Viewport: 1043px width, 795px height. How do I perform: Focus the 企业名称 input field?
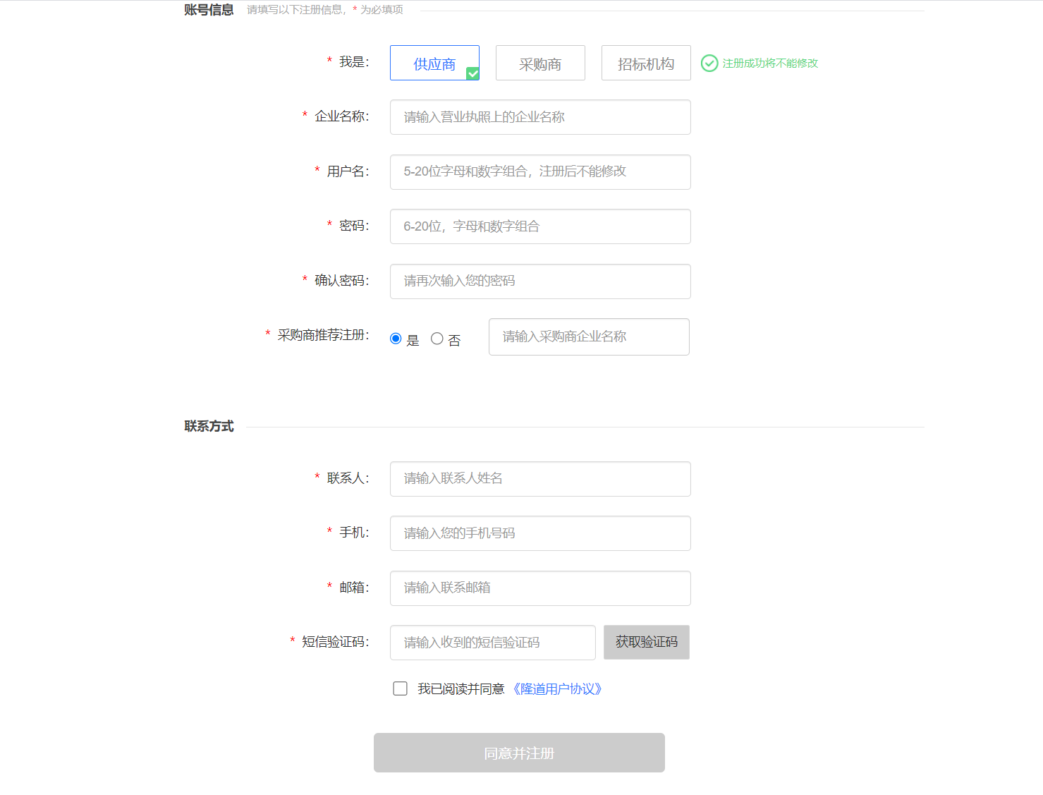coord(540,117)
